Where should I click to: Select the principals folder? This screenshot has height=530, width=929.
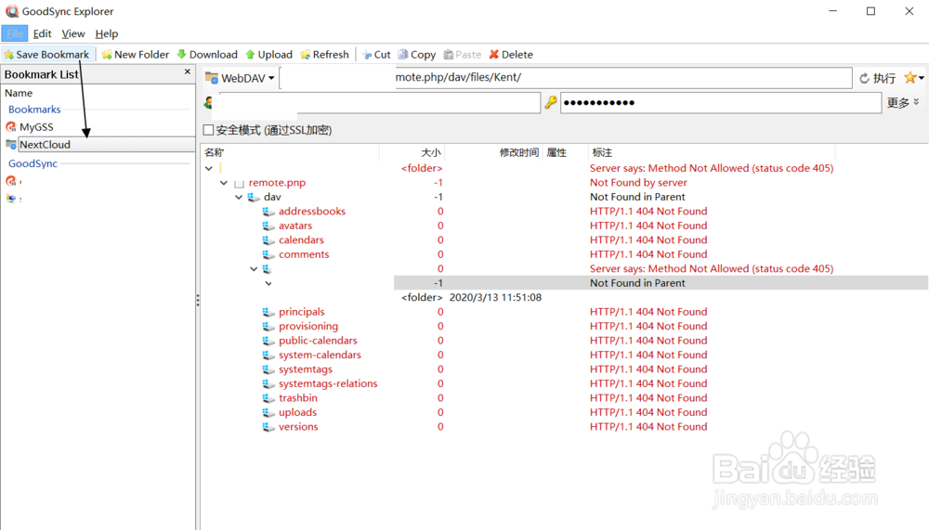coord(302,312)
